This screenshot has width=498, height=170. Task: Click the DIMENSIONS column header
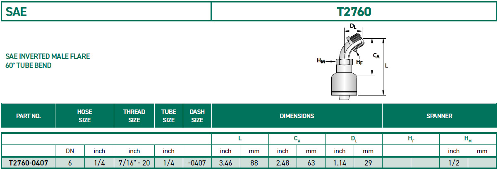click(x=297, y=116)
